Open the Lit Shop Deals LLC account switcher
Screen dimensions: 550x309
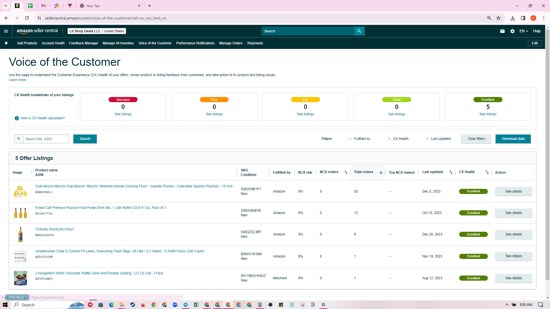click(97, 31)
